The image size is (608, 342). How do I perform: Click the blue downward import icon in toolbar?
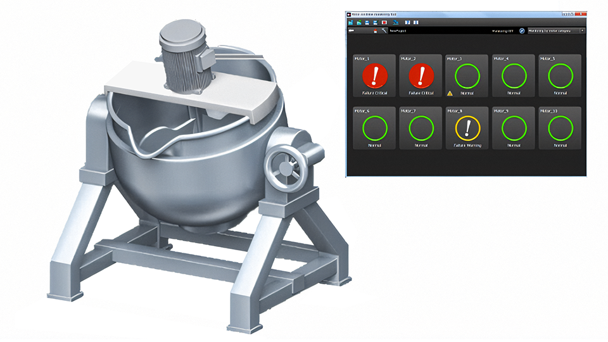tap(395, 23)
